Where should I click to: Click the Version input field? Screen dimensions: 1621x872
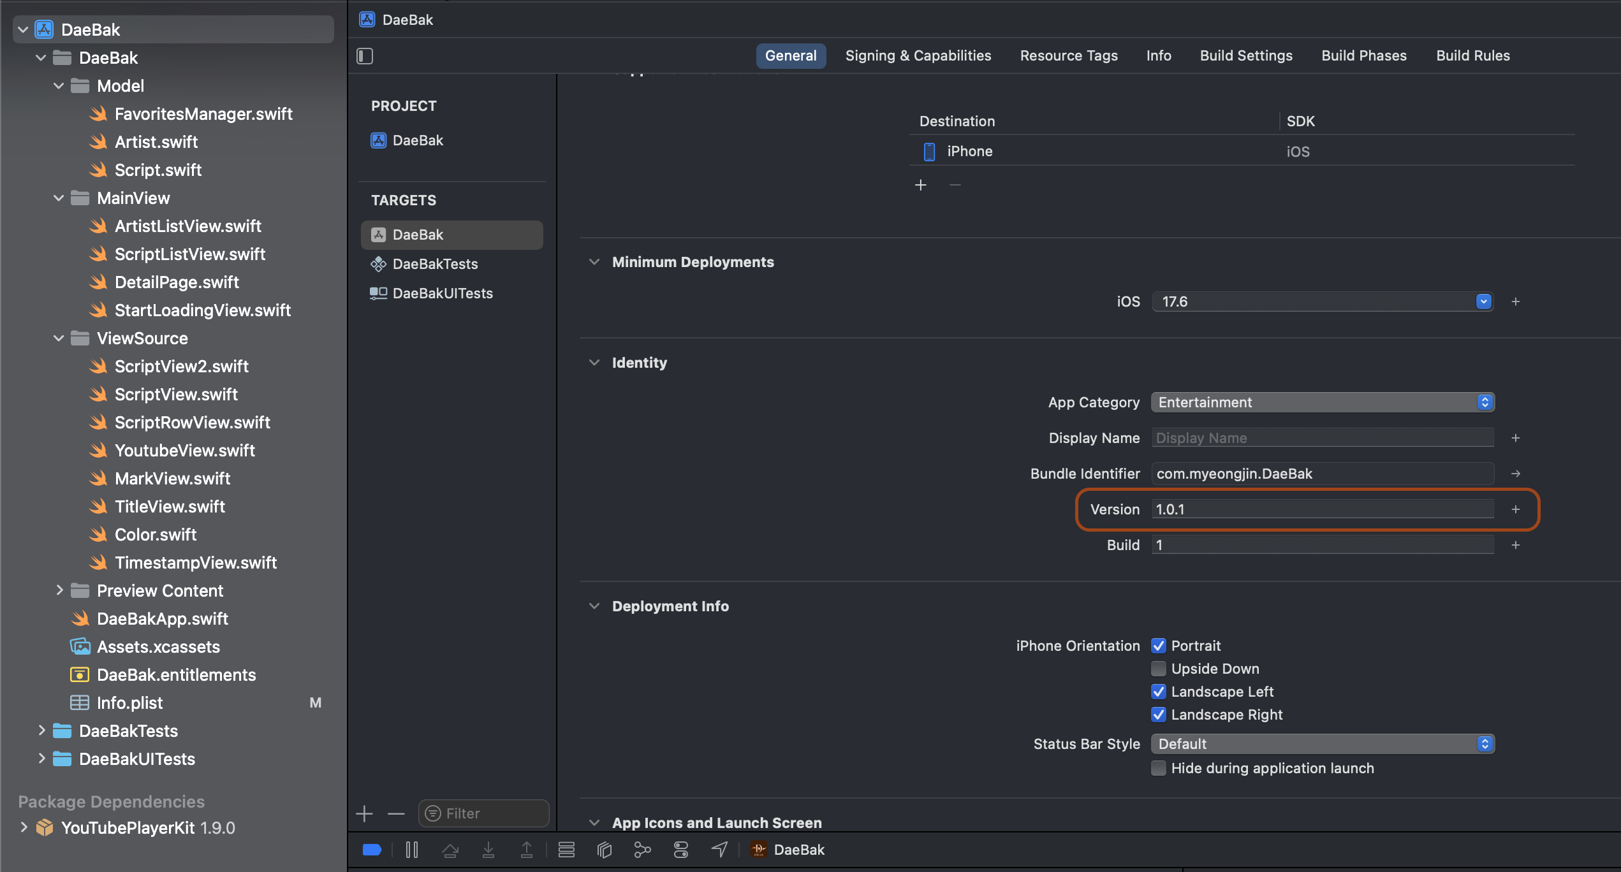pyautogui.click(x=1323, y=509)
